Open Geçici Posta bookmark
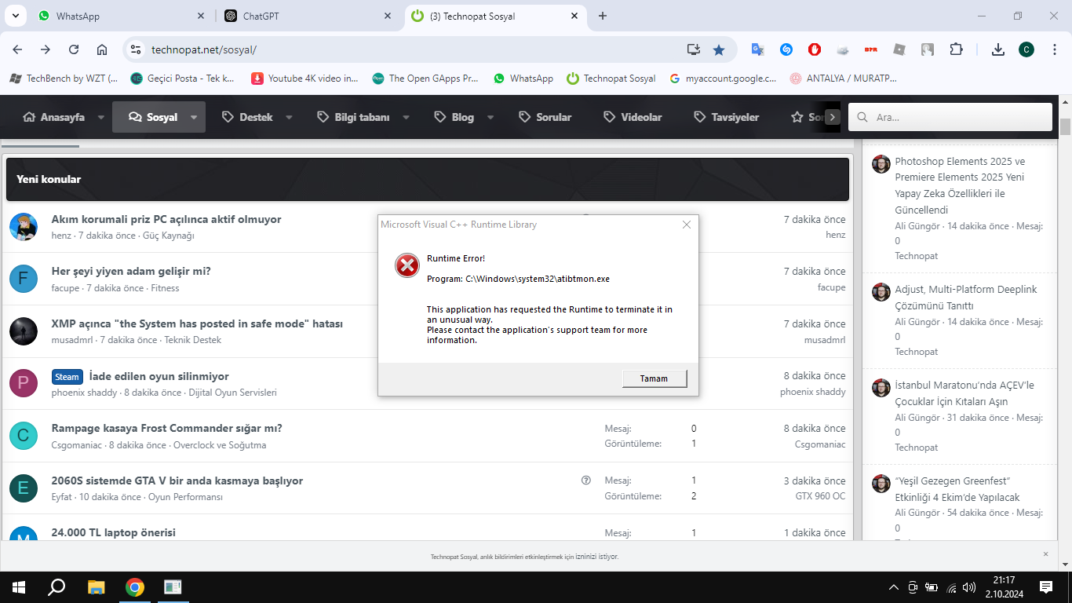This screenshot has height=603, width=1072. 183,79
